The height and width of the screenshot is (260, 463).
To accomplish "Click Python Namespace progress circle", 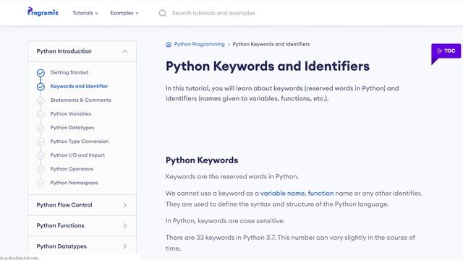I will click(41, 183).
